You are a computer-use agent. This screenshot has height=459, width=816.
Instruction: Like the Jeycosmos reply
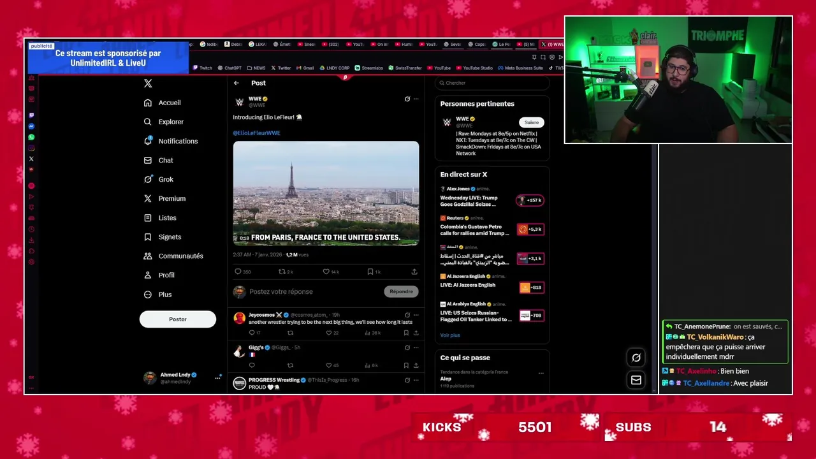(x=332, y=333)
